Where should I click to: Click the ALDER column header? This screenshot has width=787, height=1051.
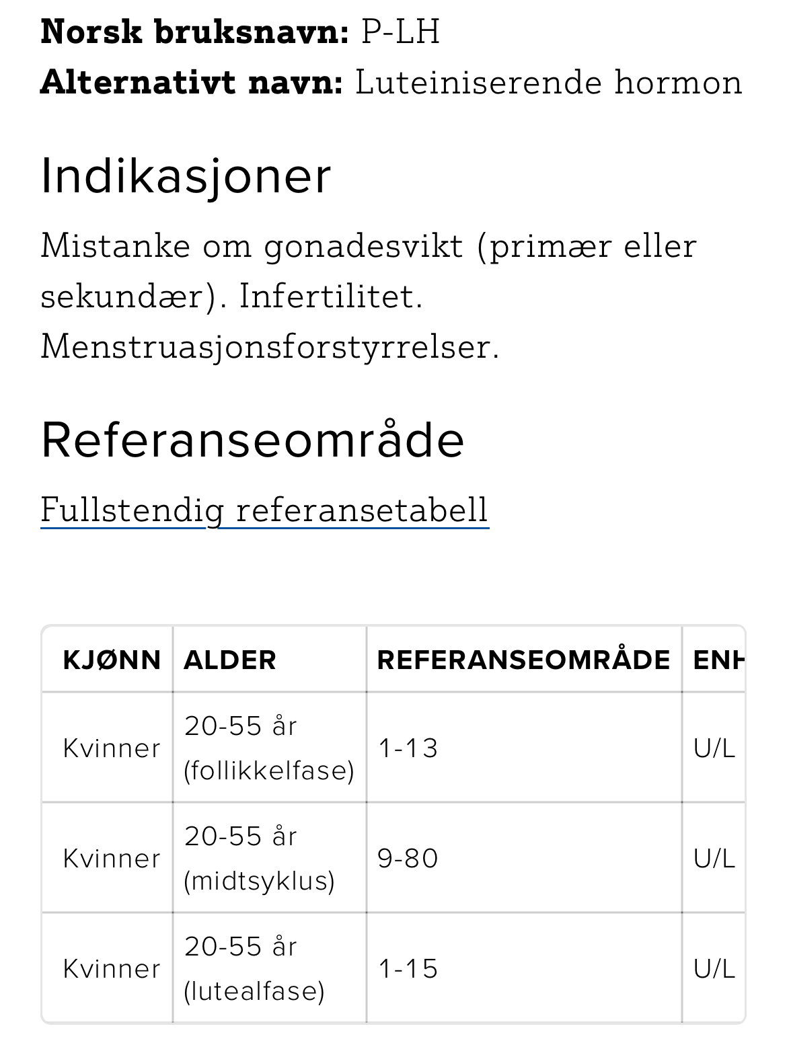point(230,660)
